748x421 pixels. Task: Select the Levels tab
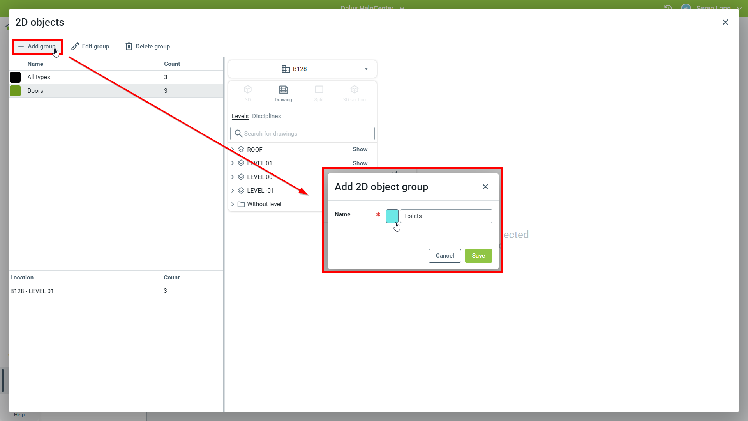(240, 116)
